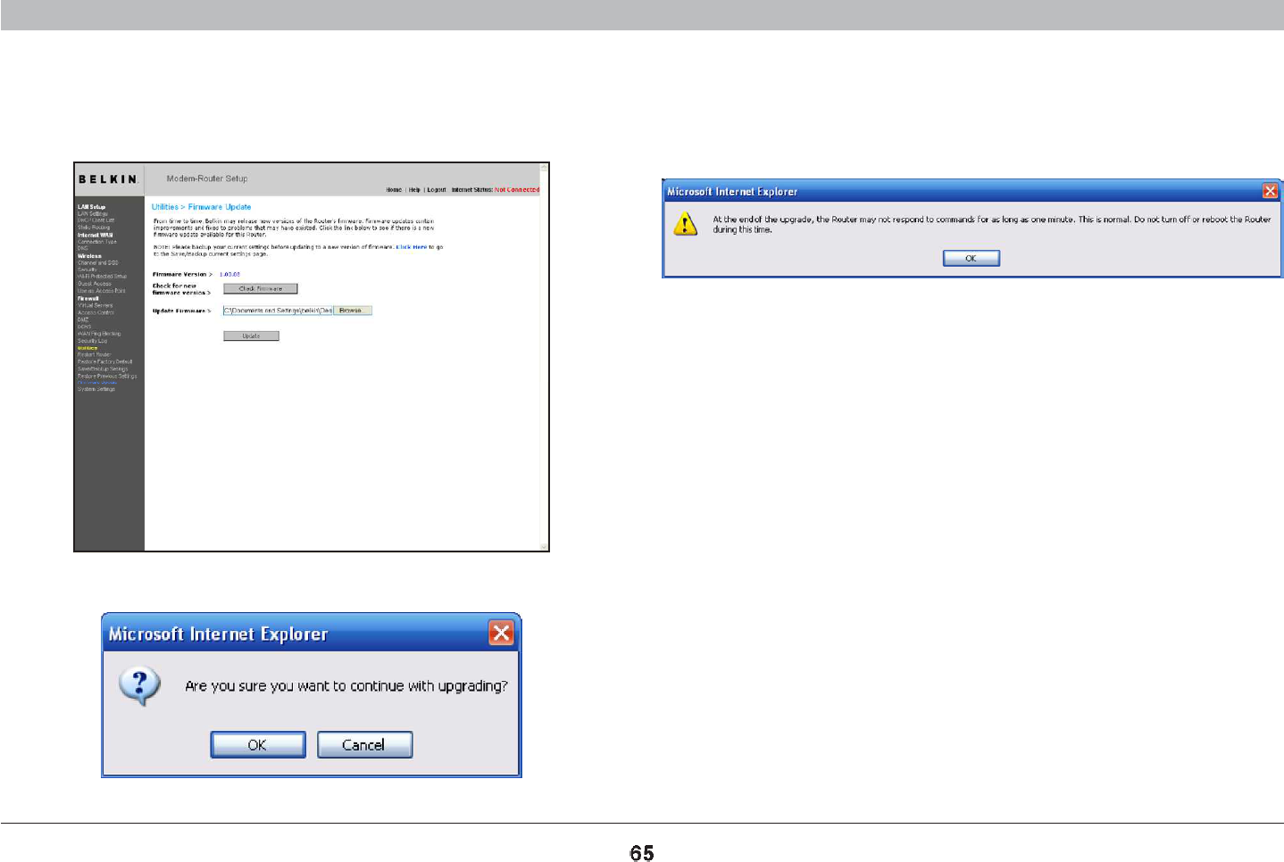Open Virtual Servers in the sidebar
Viewport: 1284px width, 862px height.
[95, 305]
